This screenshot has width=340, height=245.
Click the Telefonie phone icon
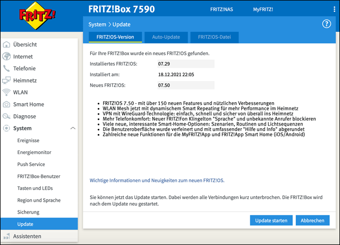pyautogui.click(x=6, y=69)
